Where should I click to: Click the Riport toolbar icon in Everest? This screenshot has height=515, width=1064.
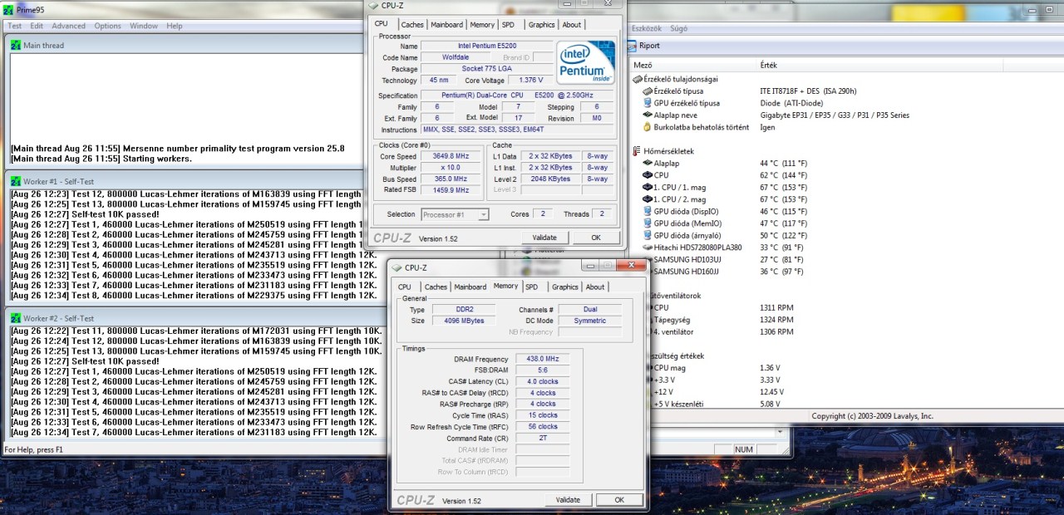(631, 46)
